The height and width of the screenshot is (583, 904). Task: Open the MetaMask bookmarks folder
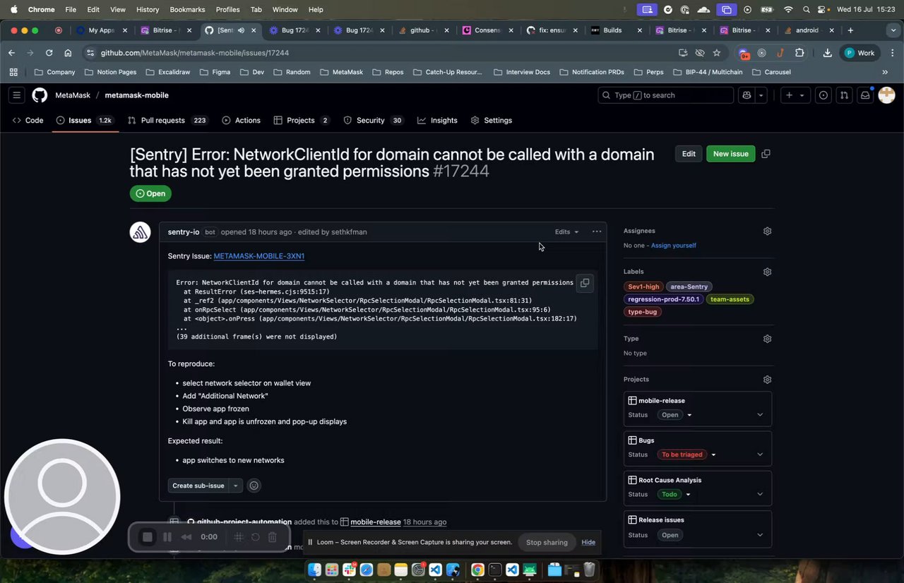click(x=341, y=72)
